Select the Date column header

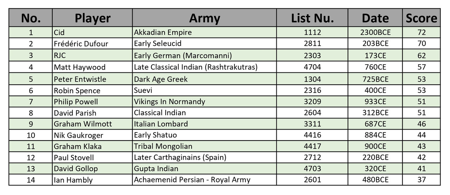tap(375, 18)
